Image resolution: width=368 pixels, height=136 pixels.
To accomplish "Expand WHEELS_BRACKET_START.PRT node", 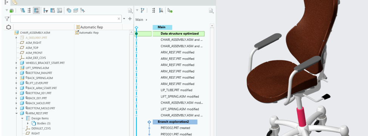I will (x=16, y=63).
